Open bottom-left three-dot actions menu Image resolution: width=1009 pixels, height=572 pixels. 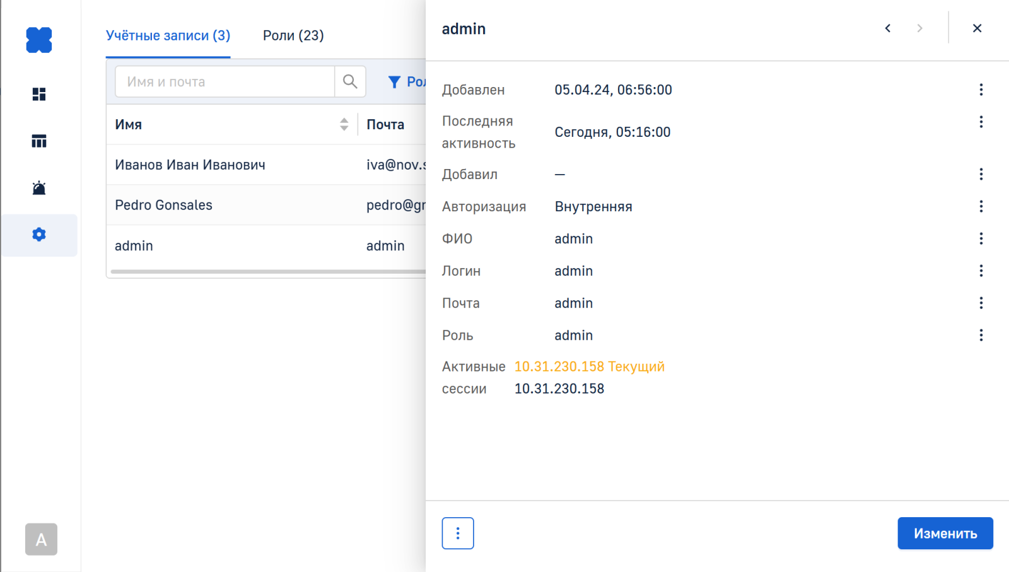[x=458, y=534]
